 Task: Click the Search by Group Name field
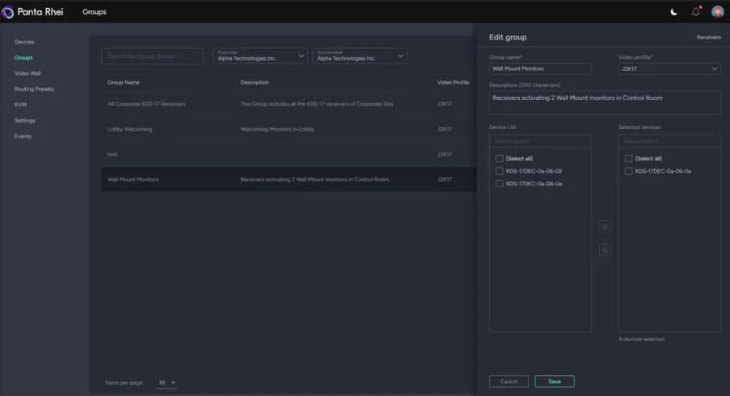pyautogui.click(x=153, y=56)
